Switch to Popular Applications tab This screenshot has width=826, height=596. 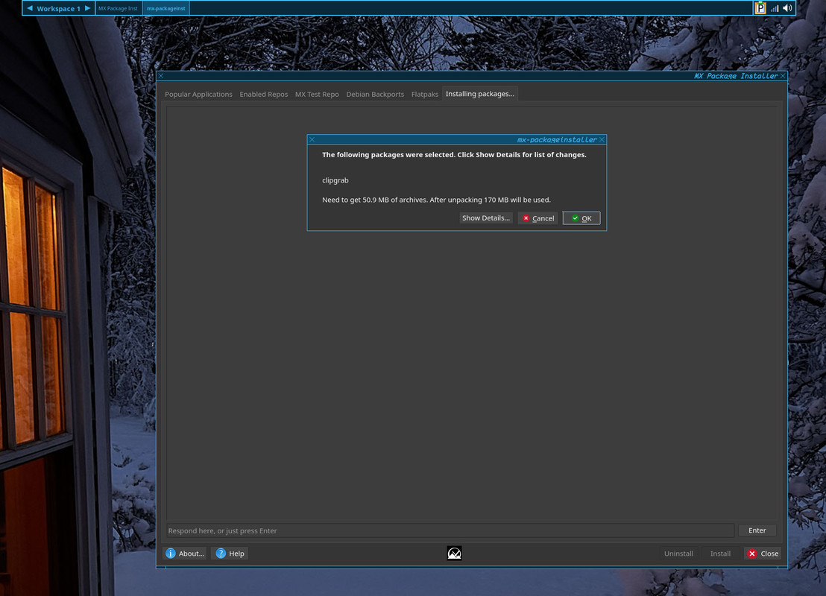[198, 95]
